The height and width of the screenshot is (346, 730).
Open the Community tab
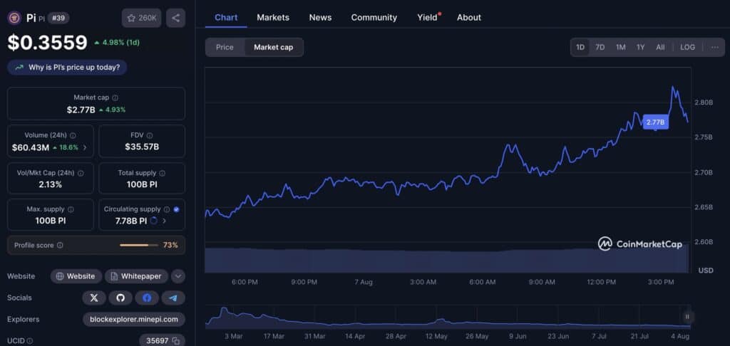pyautogui.click(x=374, y=18)
